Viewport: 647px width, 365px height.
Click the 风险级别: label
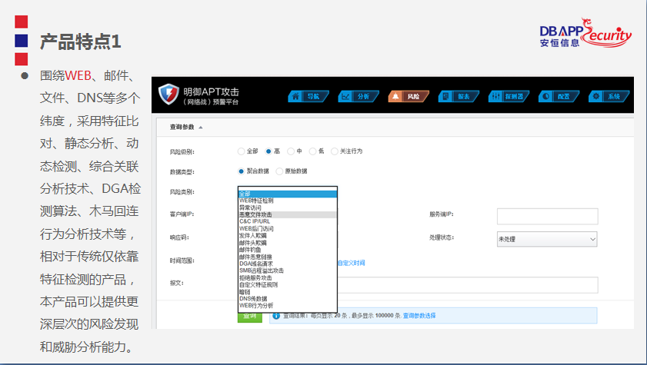(x=182, y=151)
